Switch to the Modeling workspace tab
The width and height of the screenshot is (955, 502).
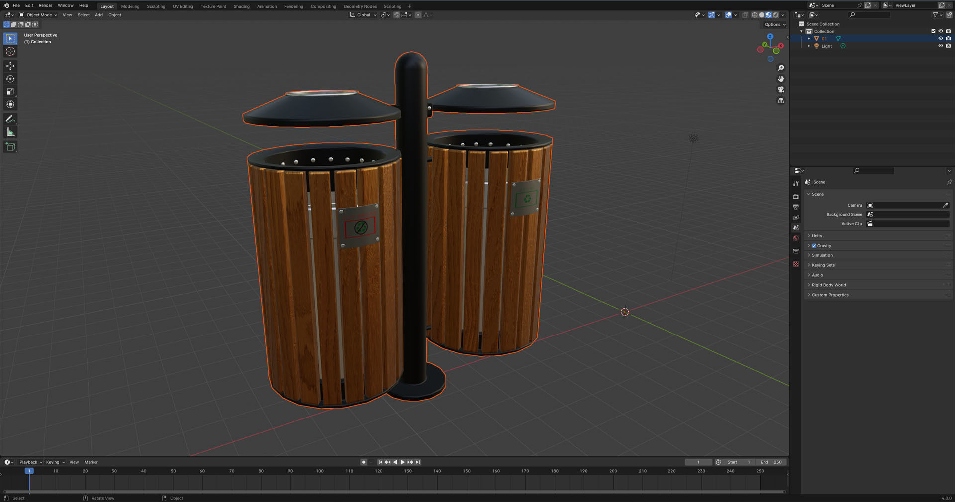pyautogui.click(x=130, y=6)
